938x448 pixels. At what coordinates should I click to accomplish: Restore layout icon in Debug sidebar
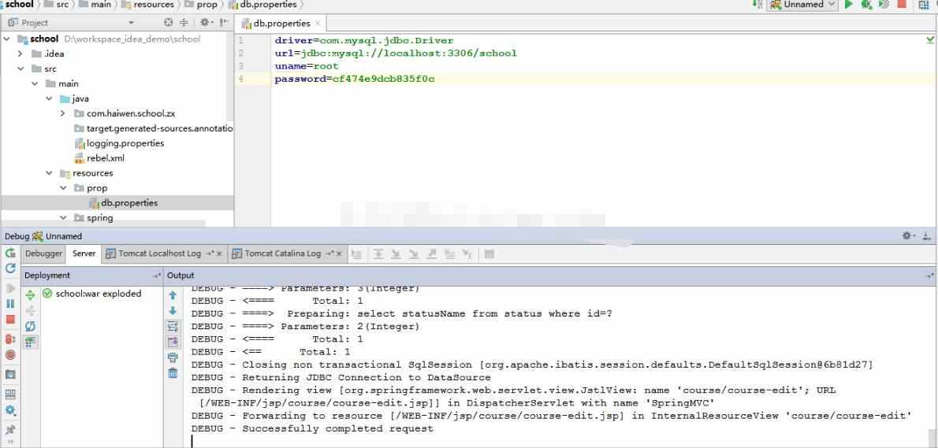pyautogui.click(x=10, y=394)
